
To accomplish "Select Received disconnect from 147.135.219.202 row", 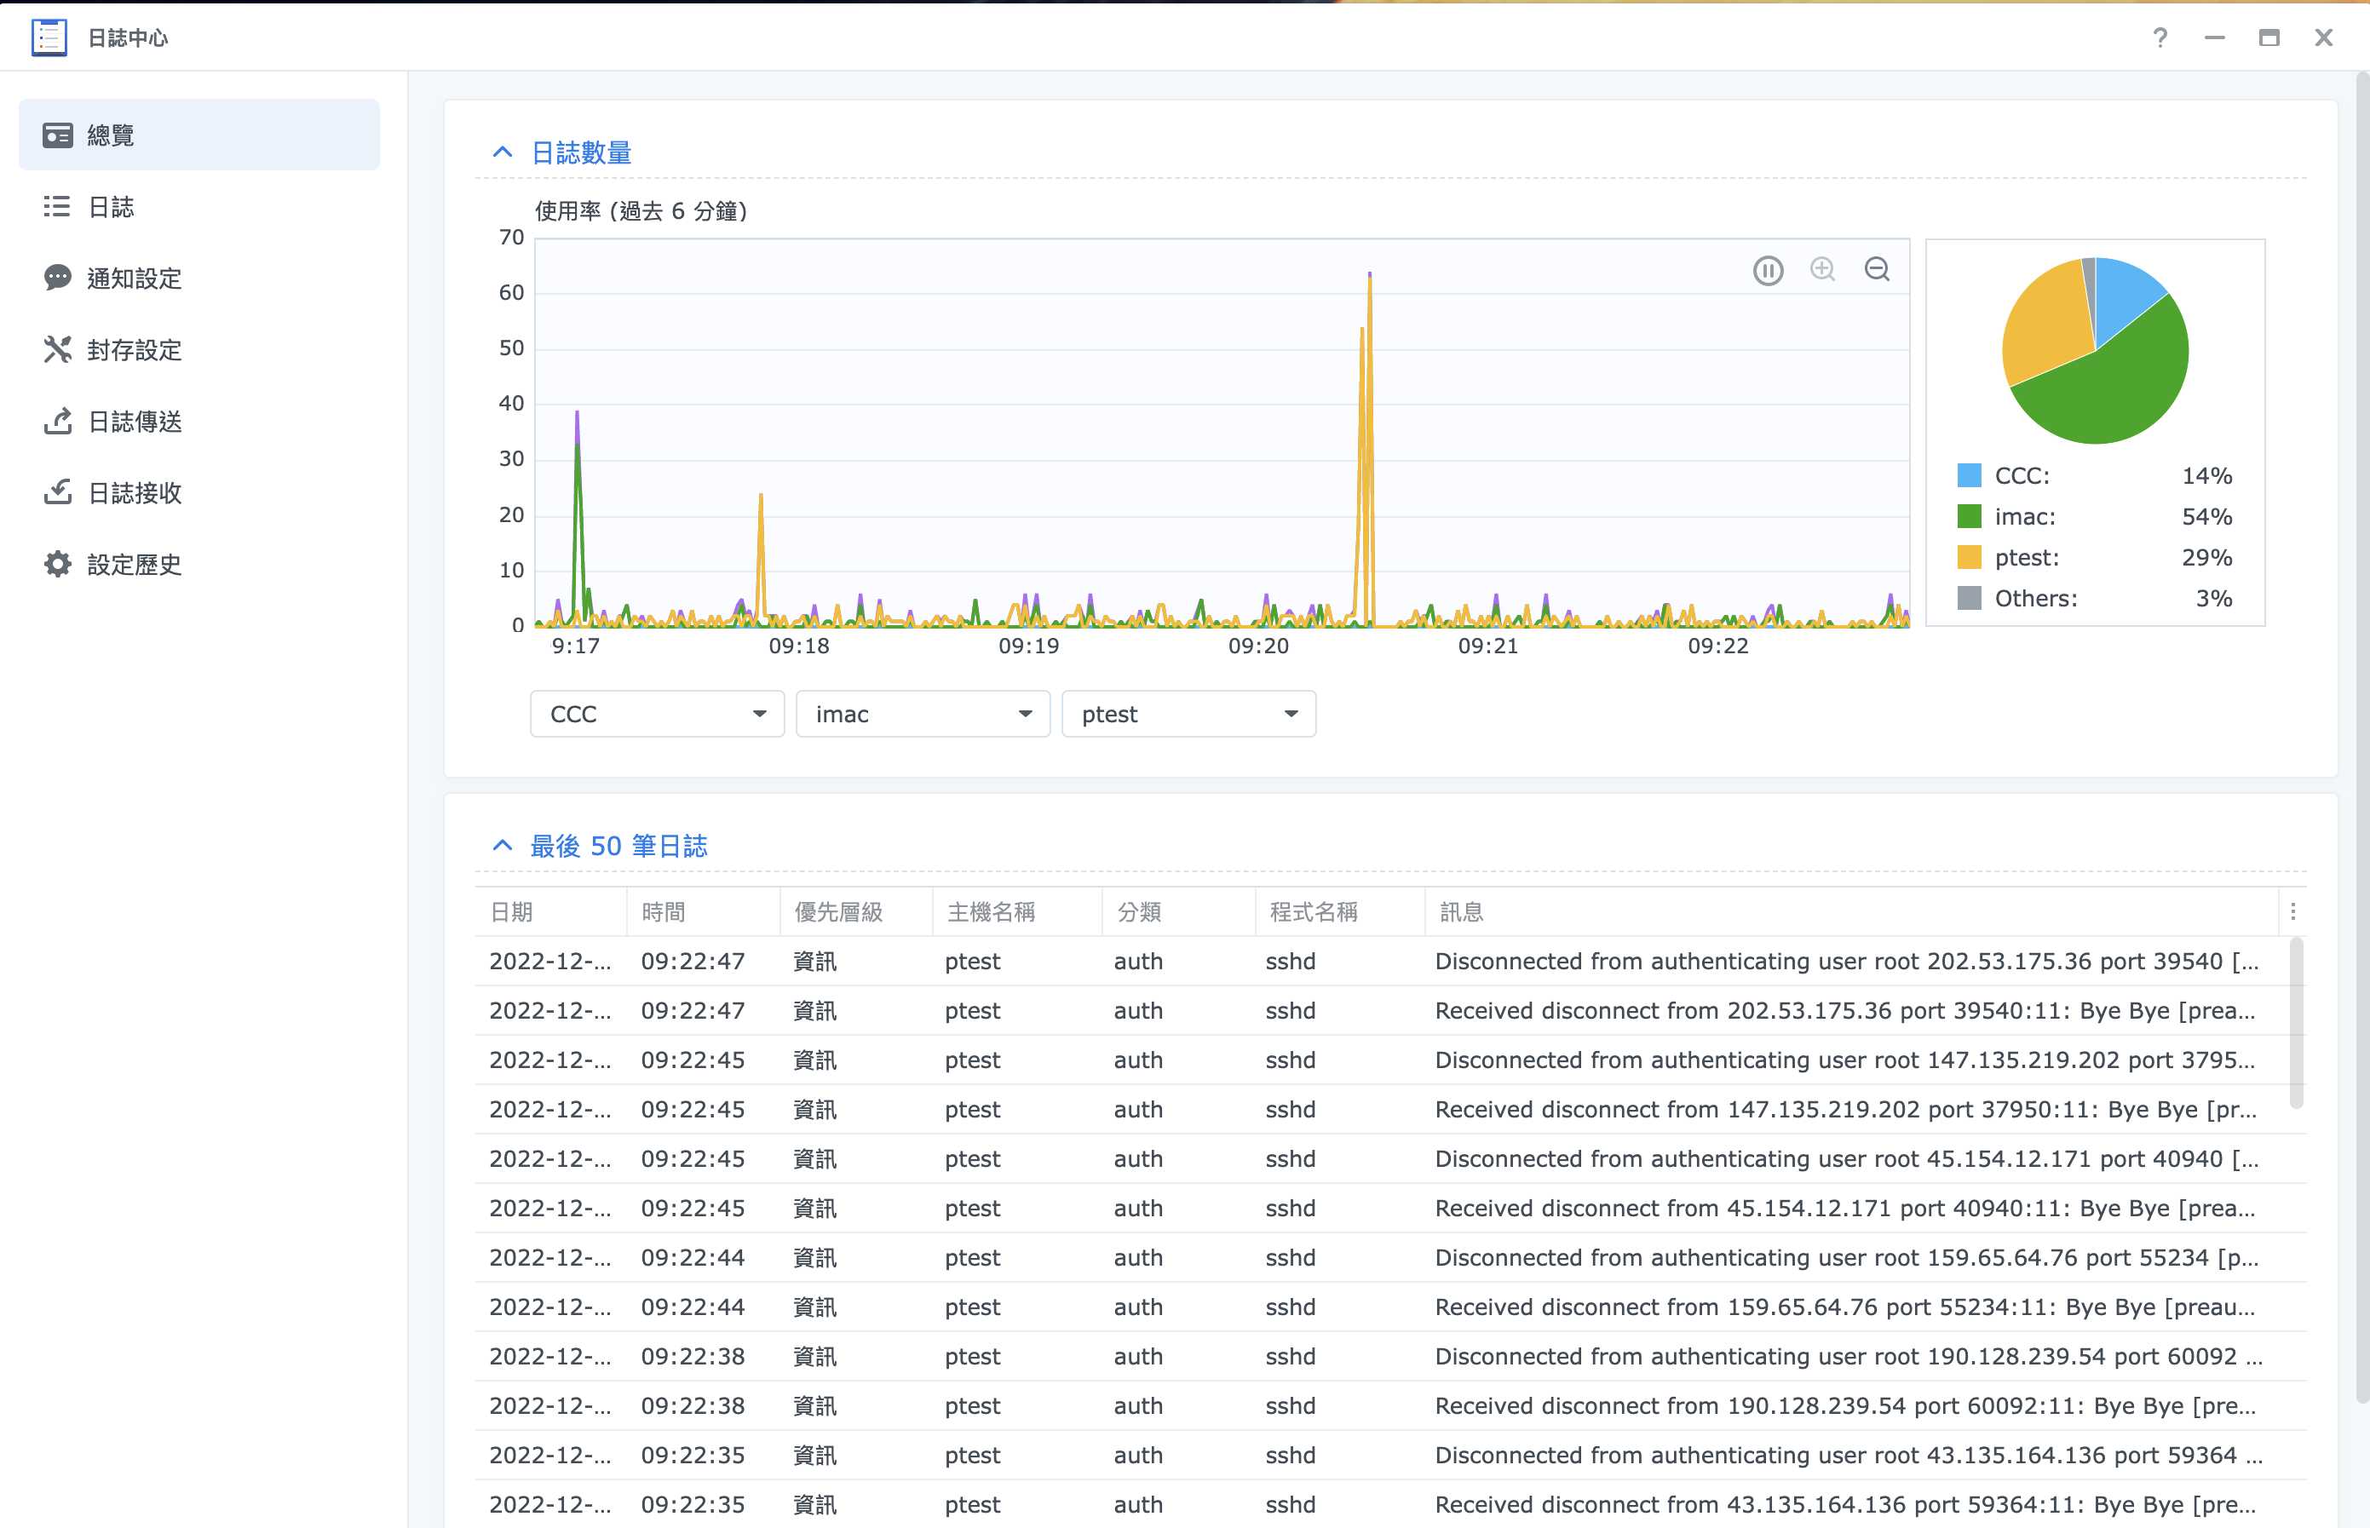I will [1390, 1109].
